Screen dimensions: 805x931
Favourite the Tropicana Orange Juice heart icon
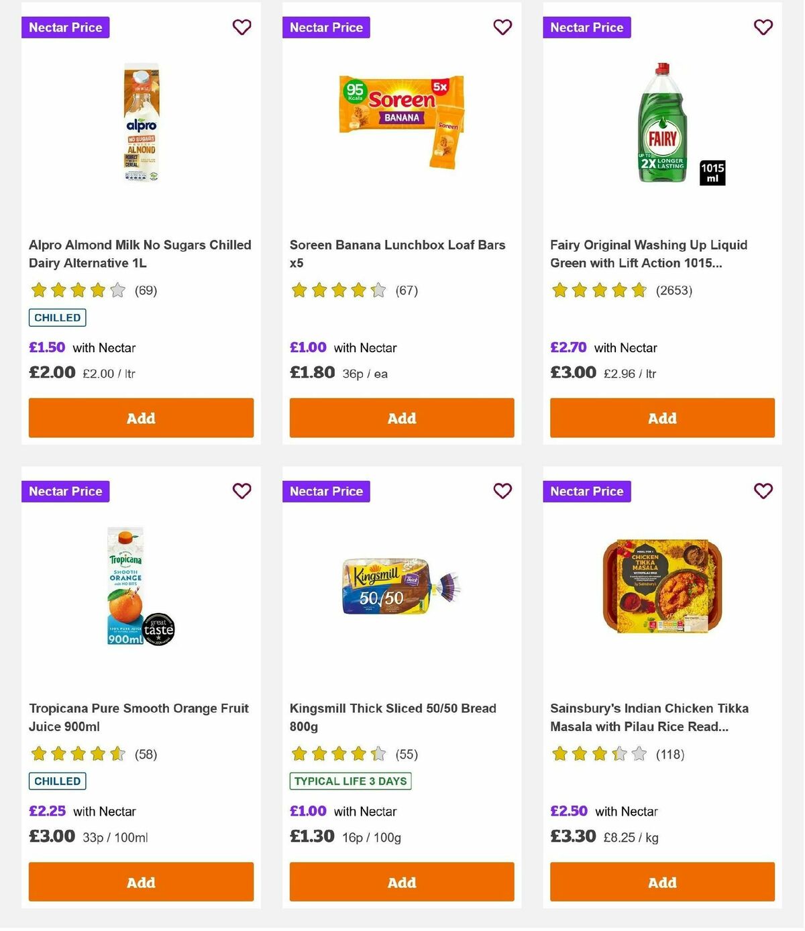tap(241, 491)
